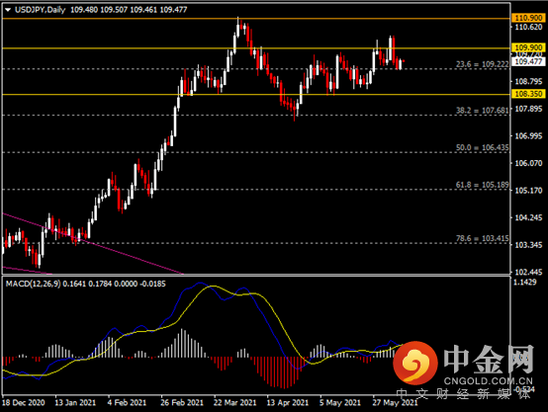Screen dimensions: 548x412
Task: Click the 104.245 price axis value
Action: coord(528,218)
